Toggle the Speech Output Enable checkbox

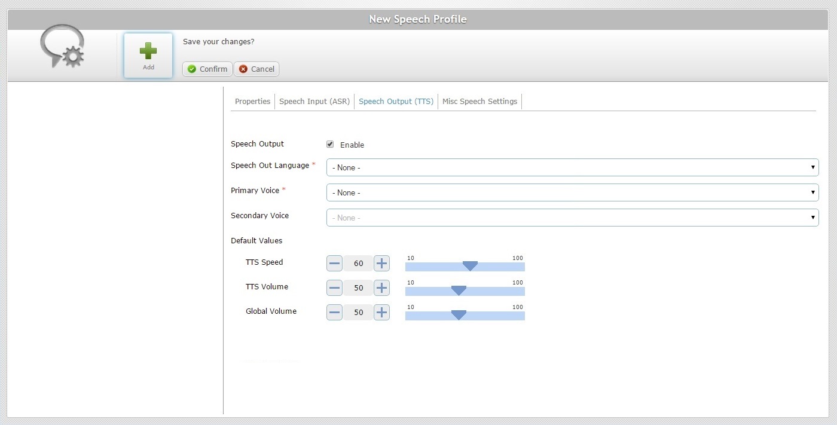tap(330, 145)
